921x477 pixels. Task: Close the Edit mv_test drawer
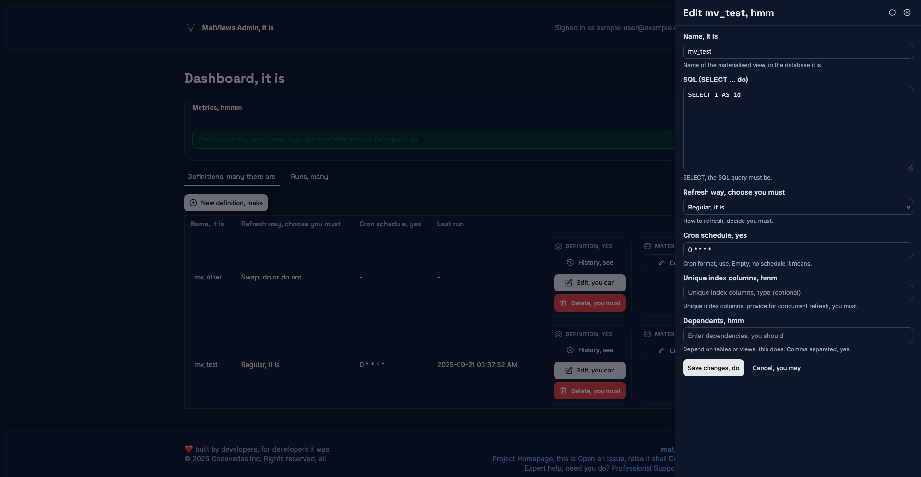(x=907, y=12)
